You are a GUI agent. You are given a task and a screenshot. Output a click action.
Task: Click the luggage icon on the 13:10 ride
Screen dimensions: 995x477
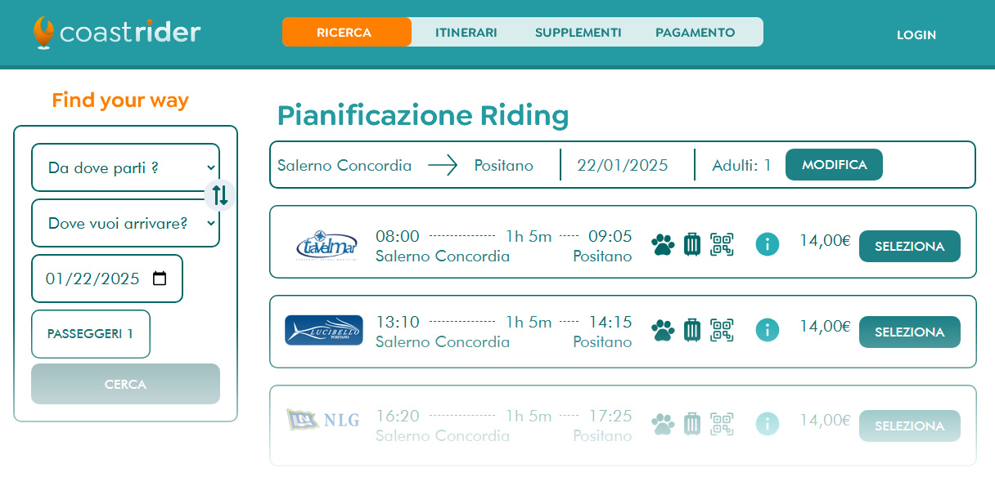692,330
